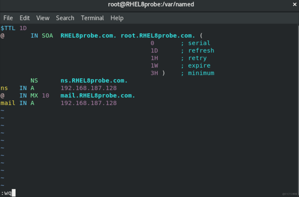Viewport: 299px width, 197px height.
Task: Click the MX priority value 10
Action: 45,95
